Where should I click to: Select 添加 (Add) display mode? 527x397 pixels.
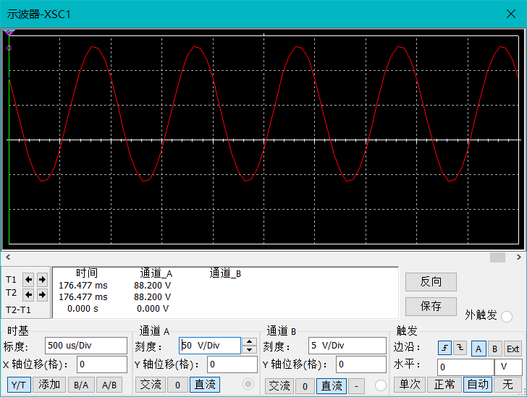[49, 385]
